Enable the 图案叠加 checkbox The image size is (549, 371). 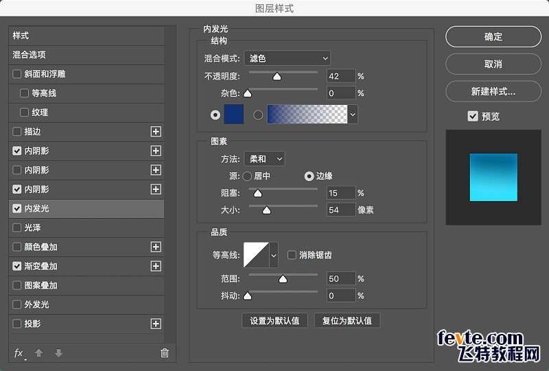(x=16, y=285)
